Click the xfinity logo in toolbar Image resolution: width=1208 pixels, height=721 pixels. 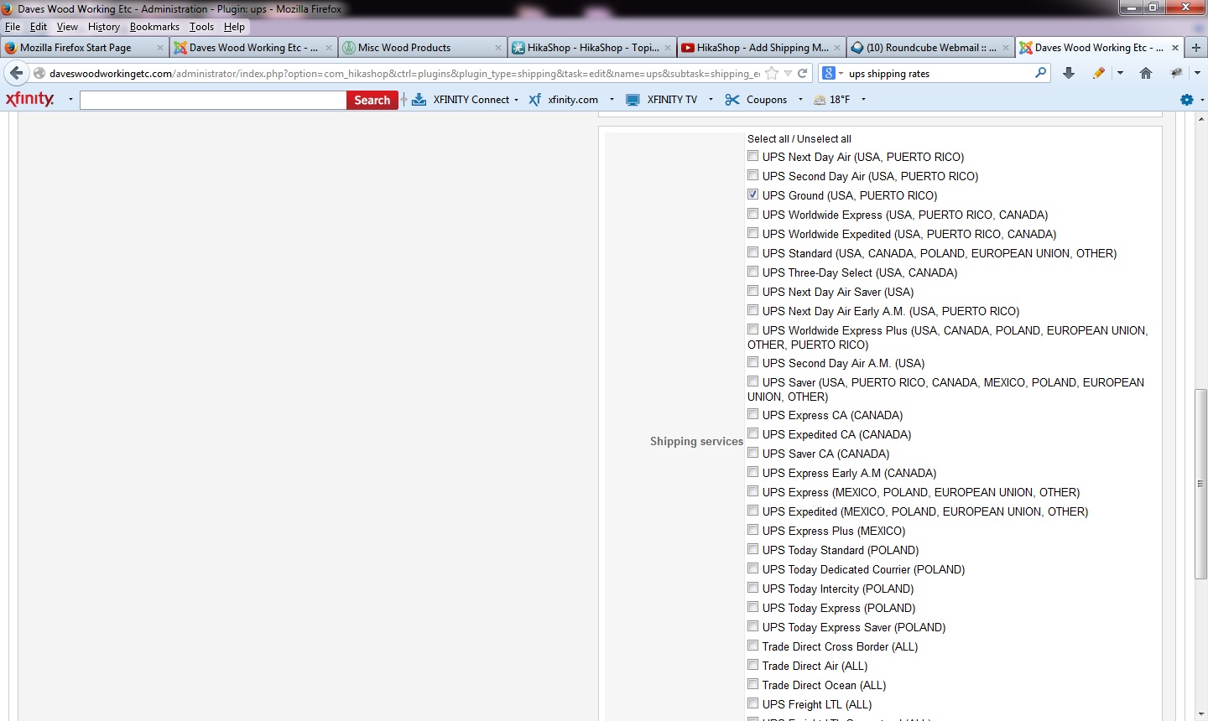click(30, 99)
